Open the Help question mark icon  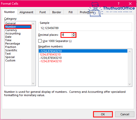coord(119,4)
